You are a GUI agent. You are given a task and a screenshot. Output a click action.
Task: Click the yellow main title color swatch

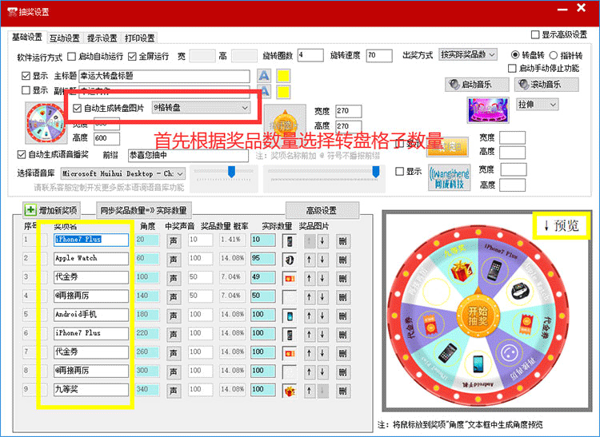pos(283,76)
